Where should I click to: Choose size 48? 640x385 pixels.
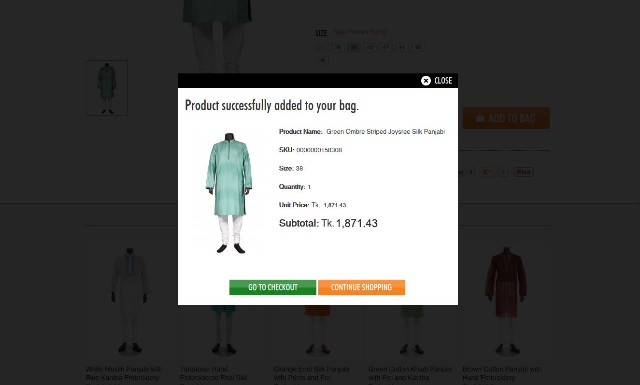322,60
